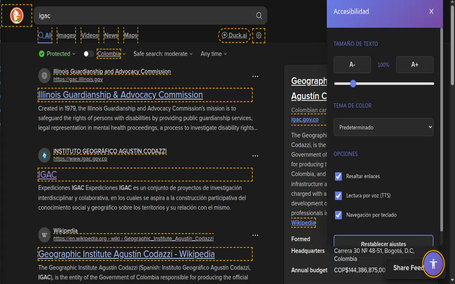Expand the Safe search: moderate dropdown
The width and height of the screenshot is (455, 284).
coord(163,54)
